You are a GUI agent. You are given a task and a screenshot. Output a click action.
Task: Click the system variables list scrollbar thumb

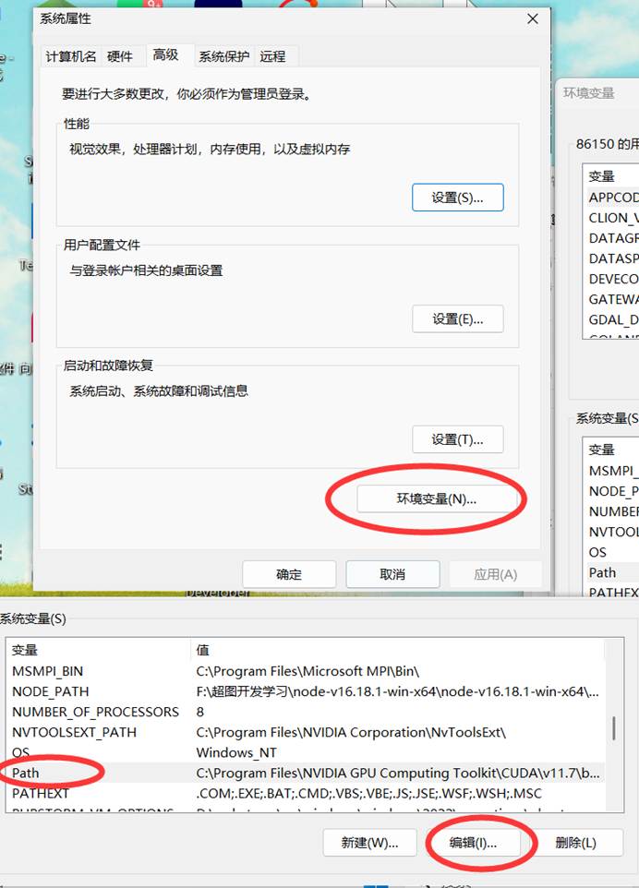pyautogui.click(x=613, y=727)
